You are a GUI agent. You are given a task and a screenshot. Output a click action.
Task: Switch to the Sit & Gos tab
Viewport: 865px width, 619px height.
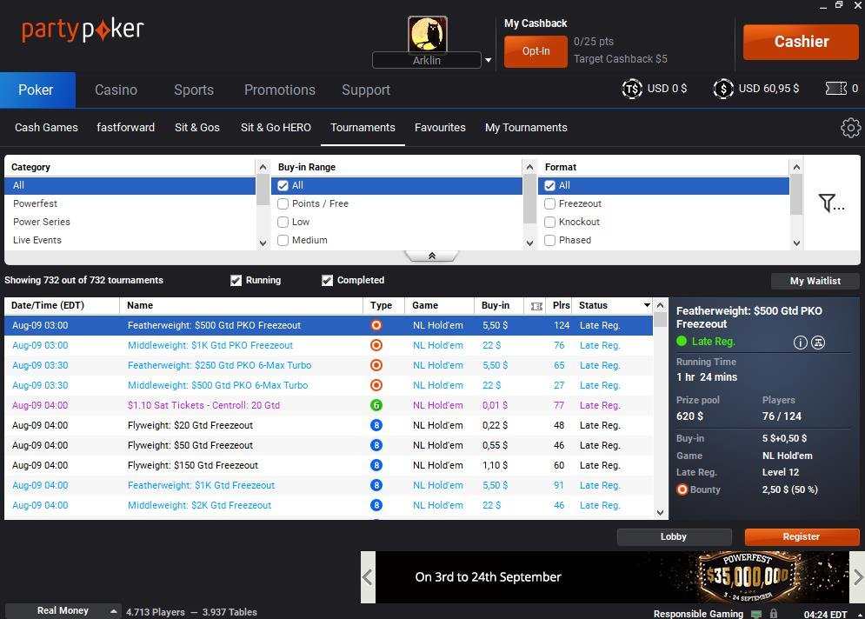coord(197,127)
